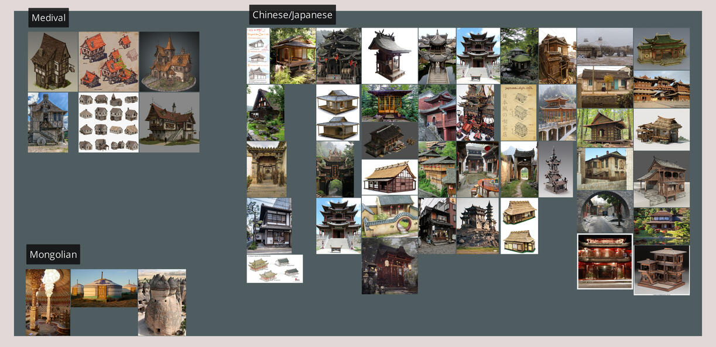Open the single dark timber-framed house thumbnail
Screen dimensions: 716x347
[x=53, y=62]
